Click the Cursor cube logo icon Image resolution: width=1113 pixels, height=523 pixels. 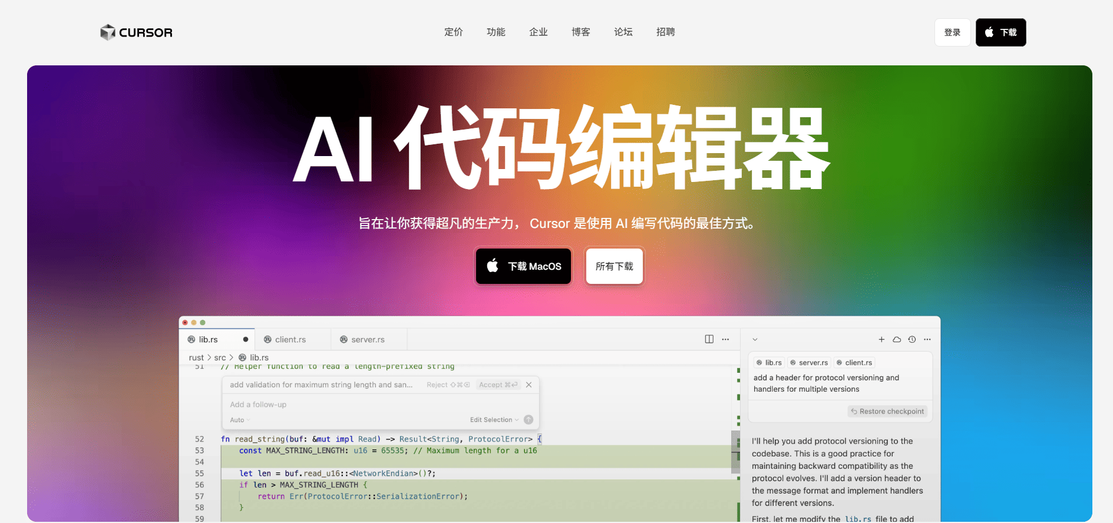(x=107, y=32)
